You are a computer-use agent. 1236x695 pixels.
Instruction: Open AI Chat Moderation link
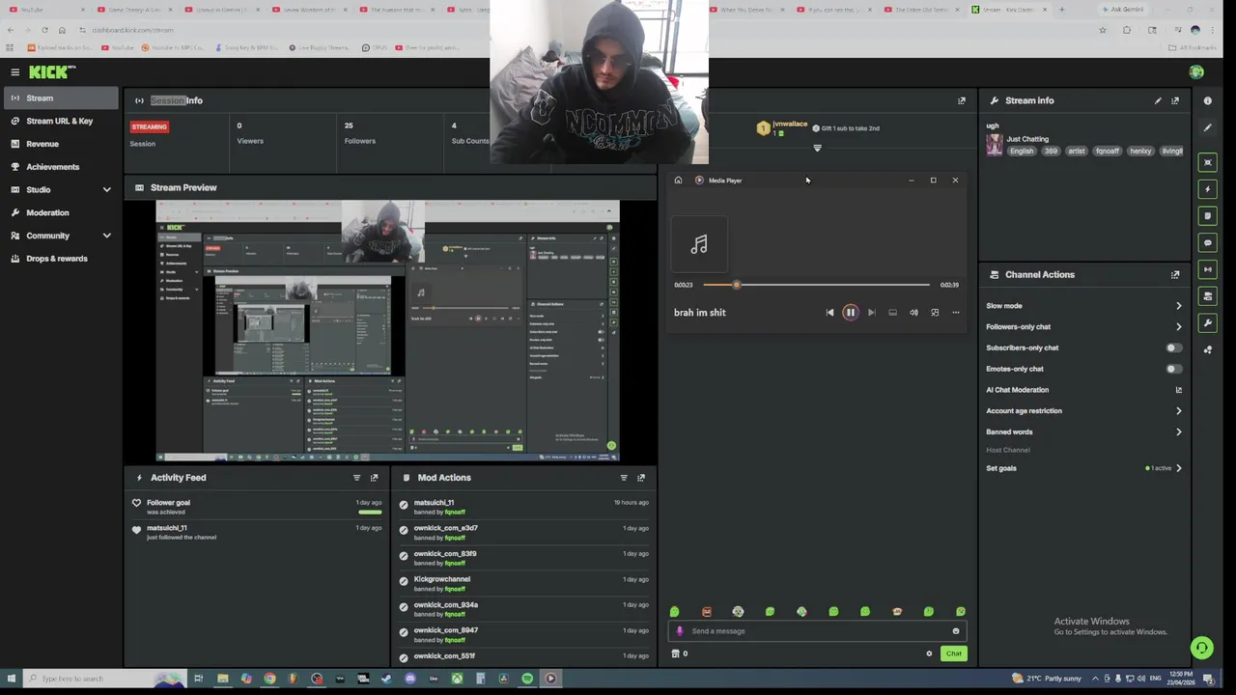point(1178,390)
